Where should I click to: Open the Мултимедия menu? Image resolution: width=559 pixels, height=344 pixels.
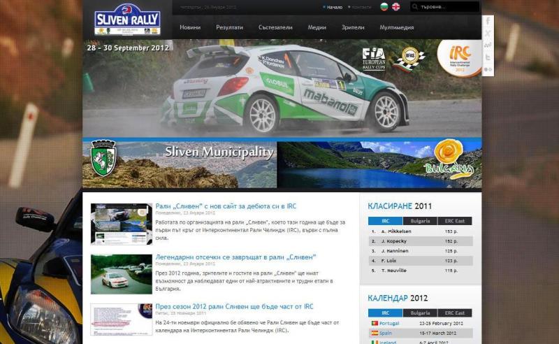click(x=396, y=27)
